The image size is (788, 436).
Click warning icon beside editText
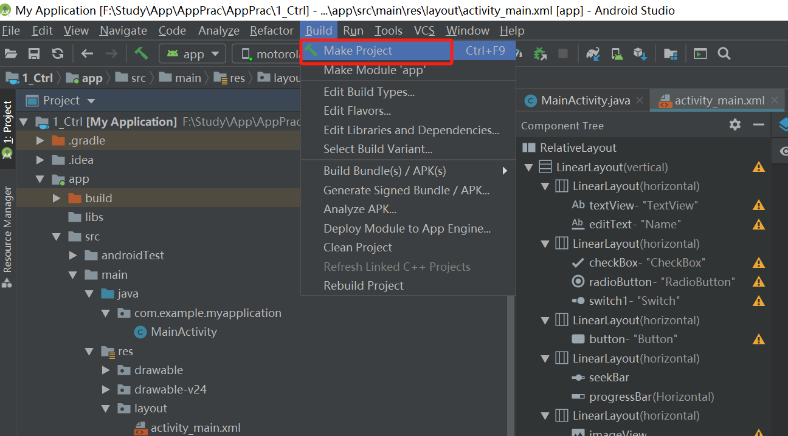click(x=758, y=224)
